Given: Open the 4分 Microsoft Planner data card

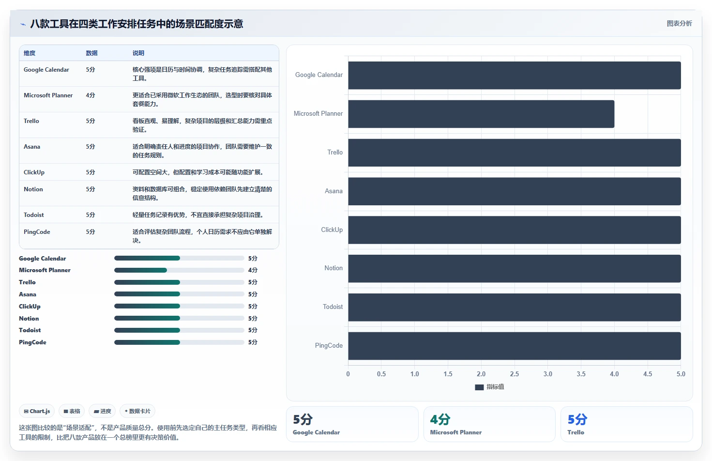Looking at the screenshot, I should tap(489, 424).
